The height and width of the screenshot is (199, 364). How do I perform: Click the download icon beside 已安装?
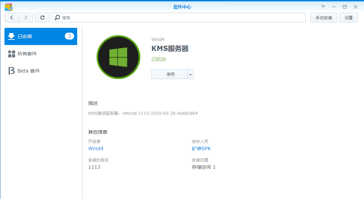pos(11,36)
